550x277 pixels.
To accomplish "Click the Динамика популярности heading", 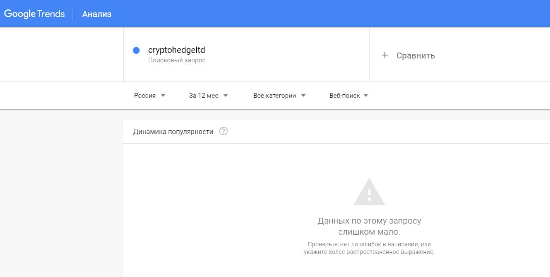I will [173, 132].
